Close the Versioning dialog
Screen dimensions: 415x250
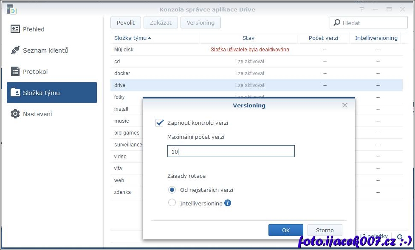[x=344, y=105]
